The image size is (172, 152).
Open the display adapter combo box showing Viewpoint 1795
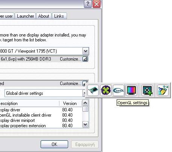pyautogui.click(x=44, y=51)
